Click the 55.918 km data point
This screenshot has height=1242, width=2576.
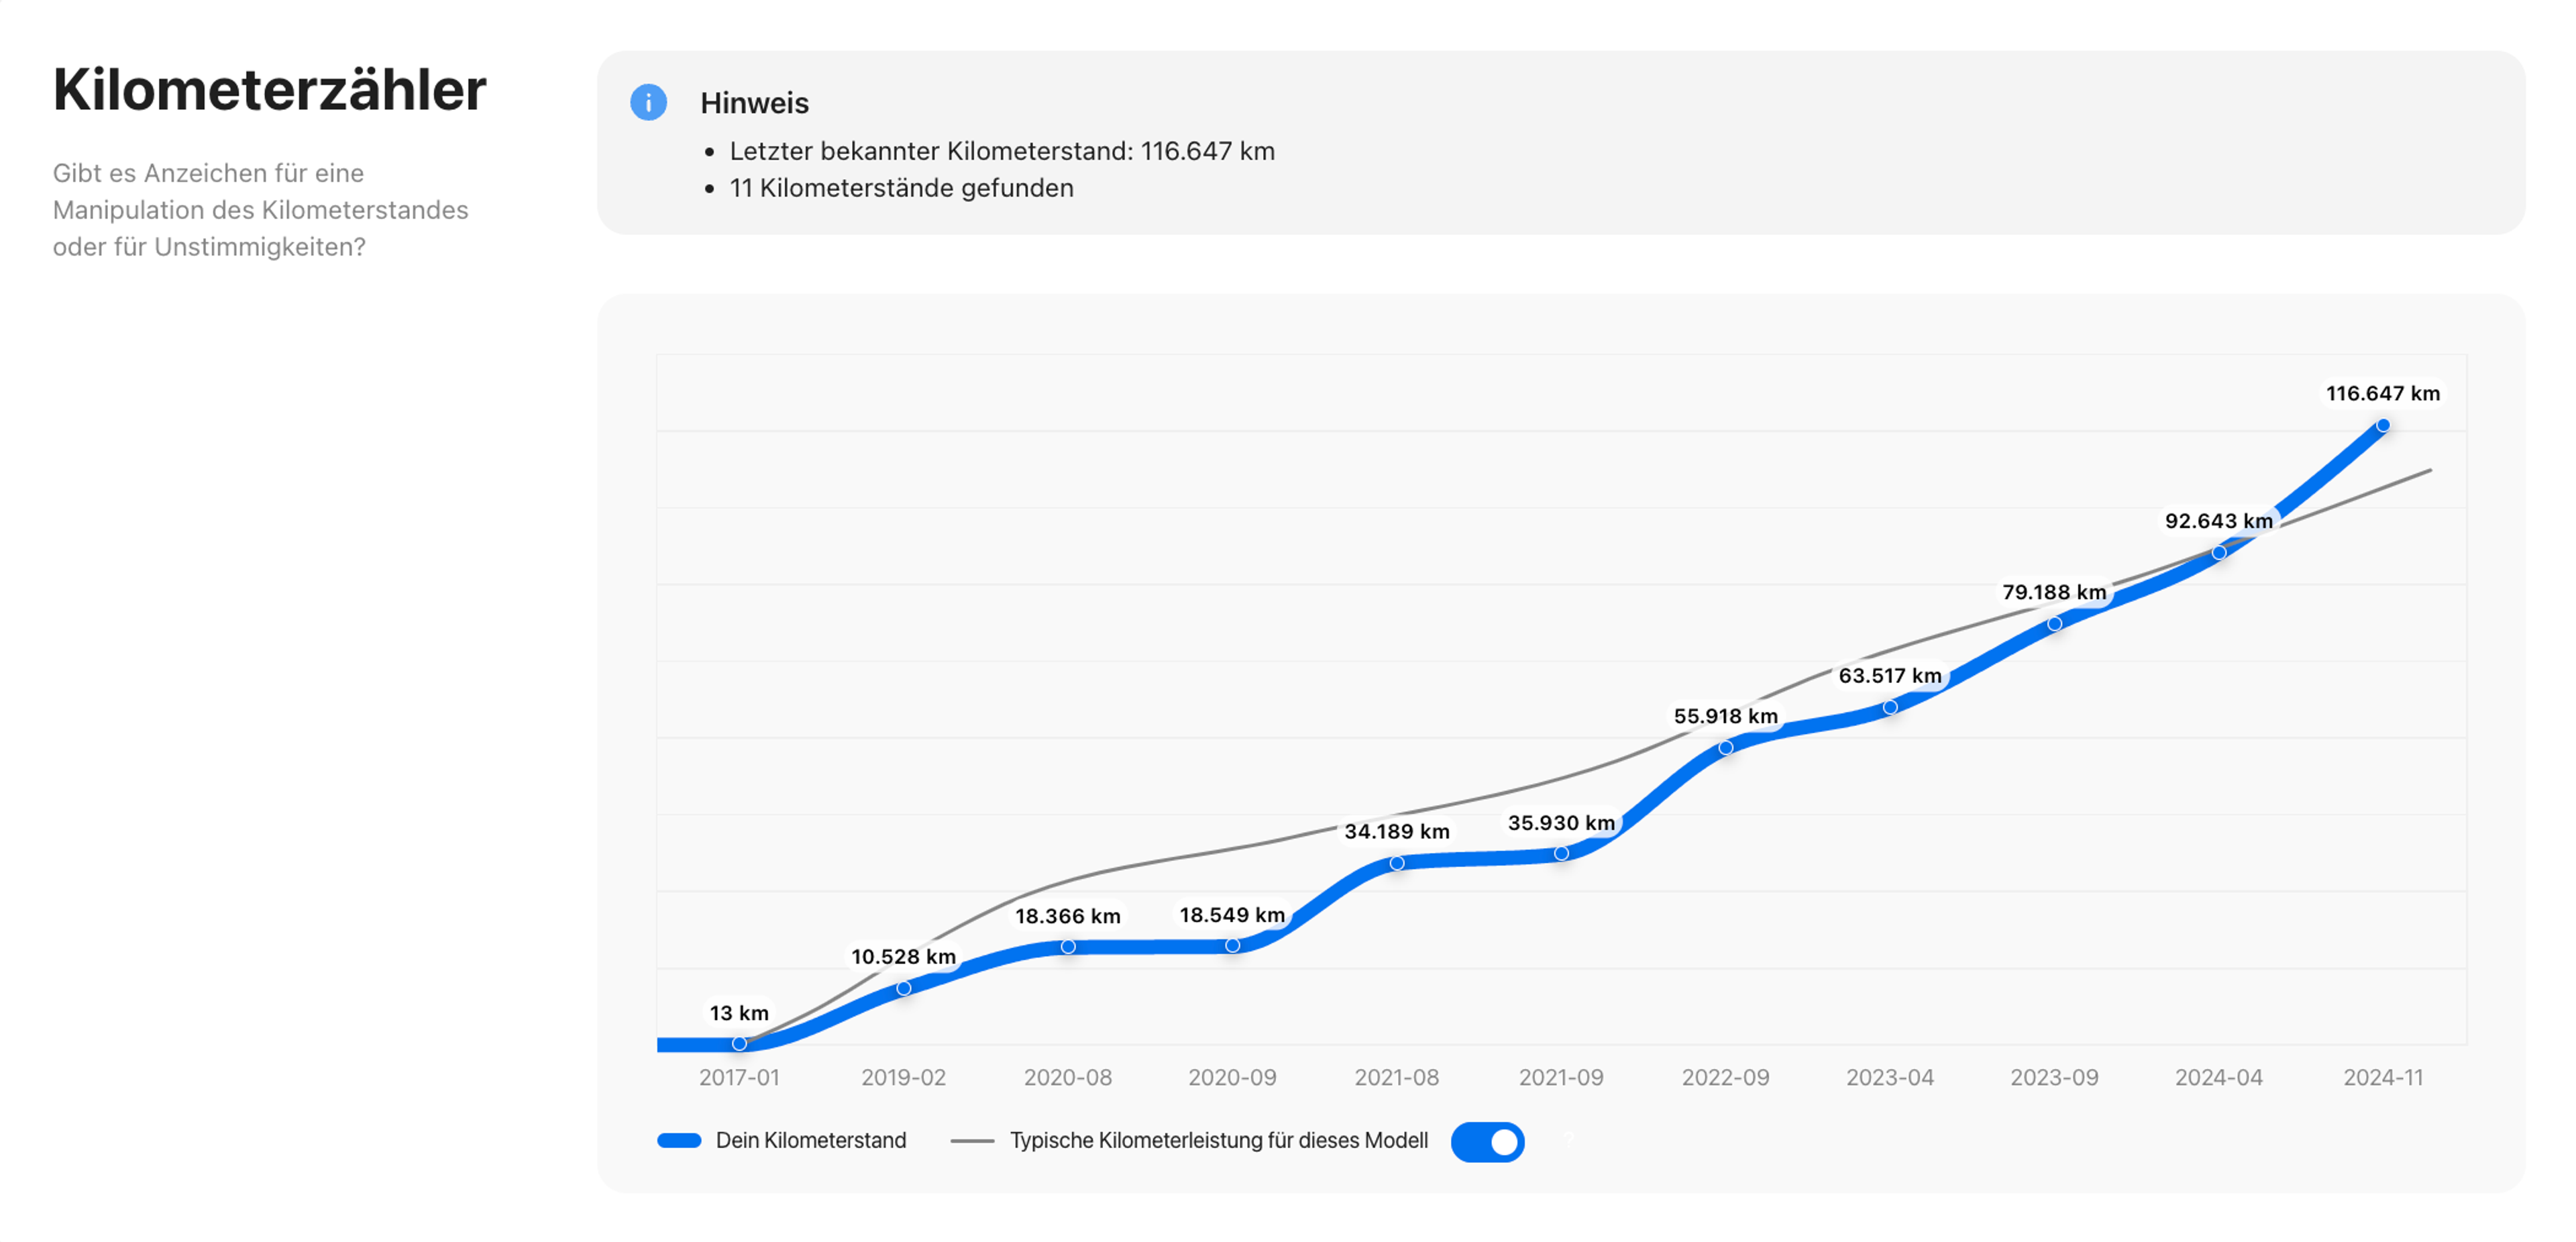coord(1726,748)
